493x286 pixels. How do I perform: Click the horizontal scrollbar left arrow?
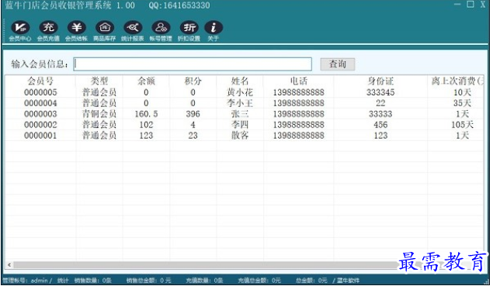(9, 265)
